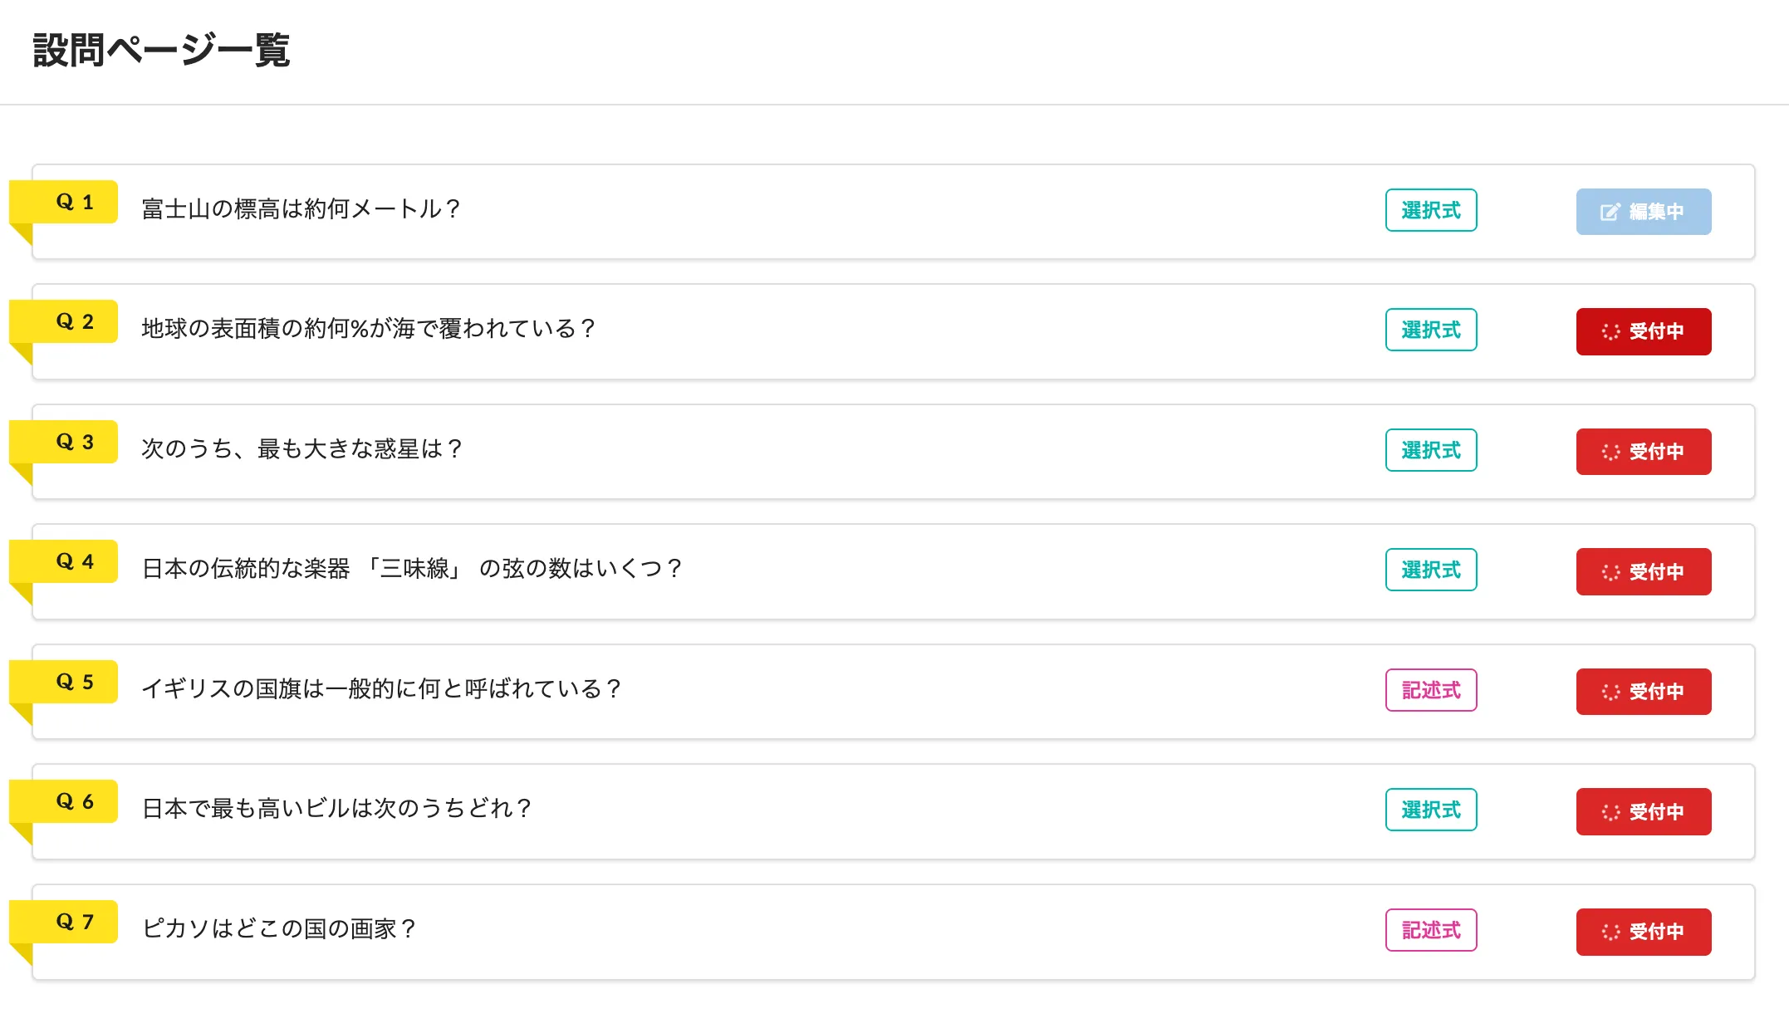Toggle Q2's 受付中 acceptance status
This screenshot has height=1033, width=1789.
point(1643,331)
